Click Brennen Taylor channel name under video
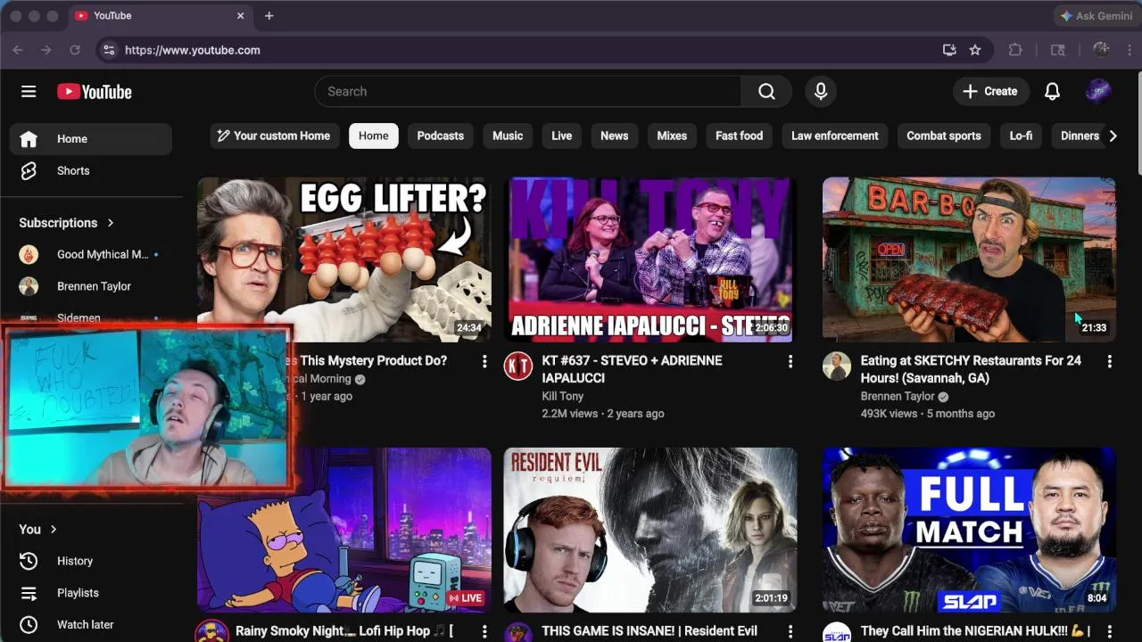Screen dimensions: 1142x642 point(898,396)
